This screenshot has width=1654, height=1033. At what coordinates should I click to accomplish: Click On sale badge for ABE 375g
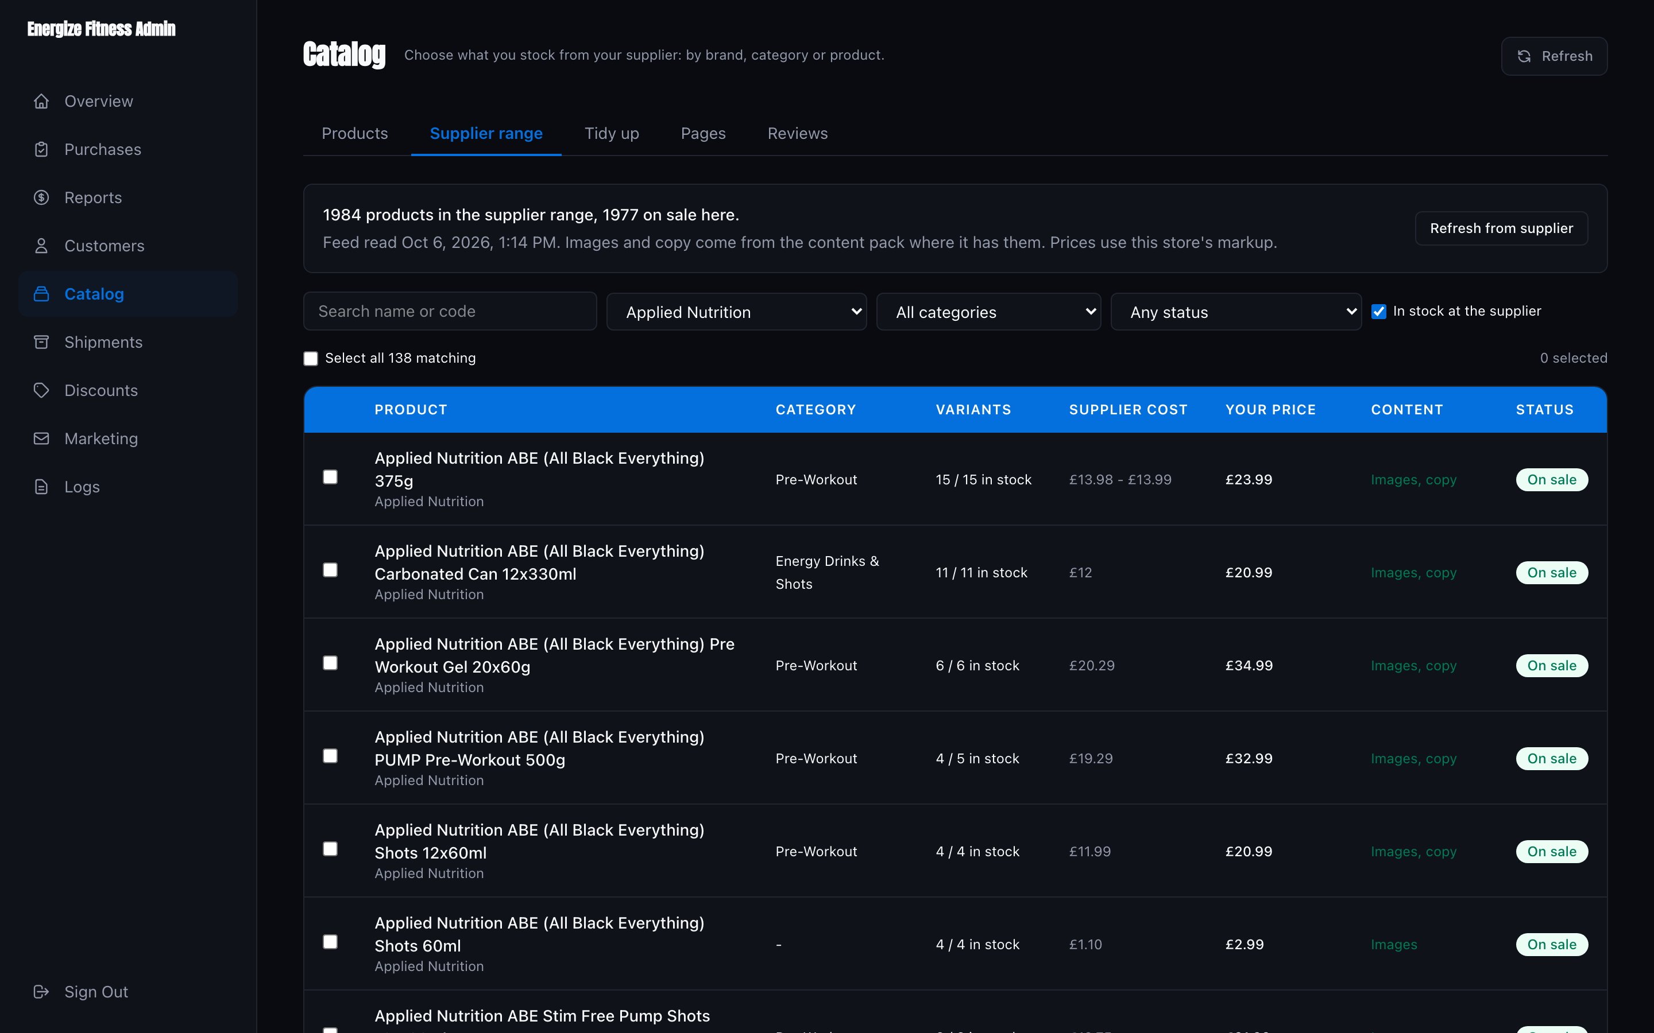click(1551, 480)
